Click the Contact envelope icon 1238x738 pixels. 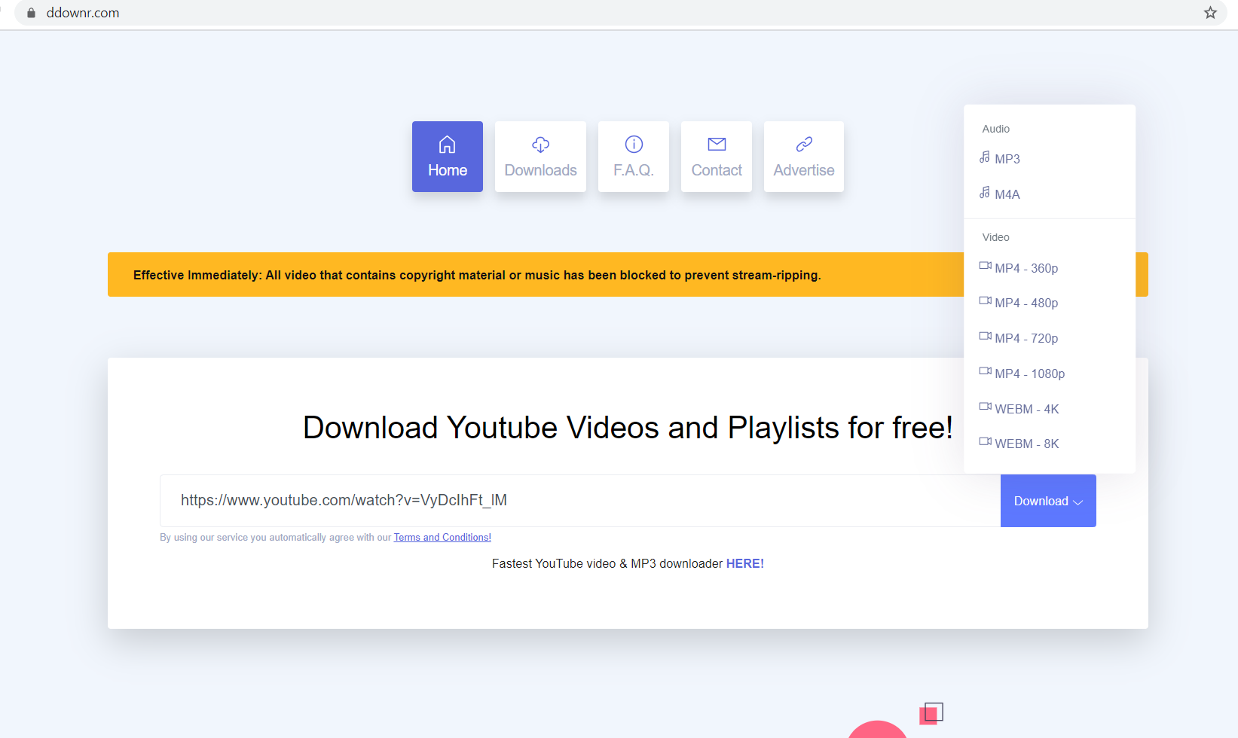click(x=717, y=144)
